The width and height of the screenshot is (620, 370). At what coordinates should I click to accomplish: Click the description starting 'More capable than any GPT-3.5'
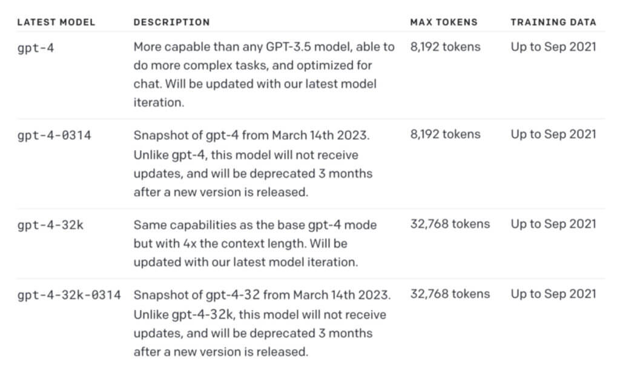point(264,74)
